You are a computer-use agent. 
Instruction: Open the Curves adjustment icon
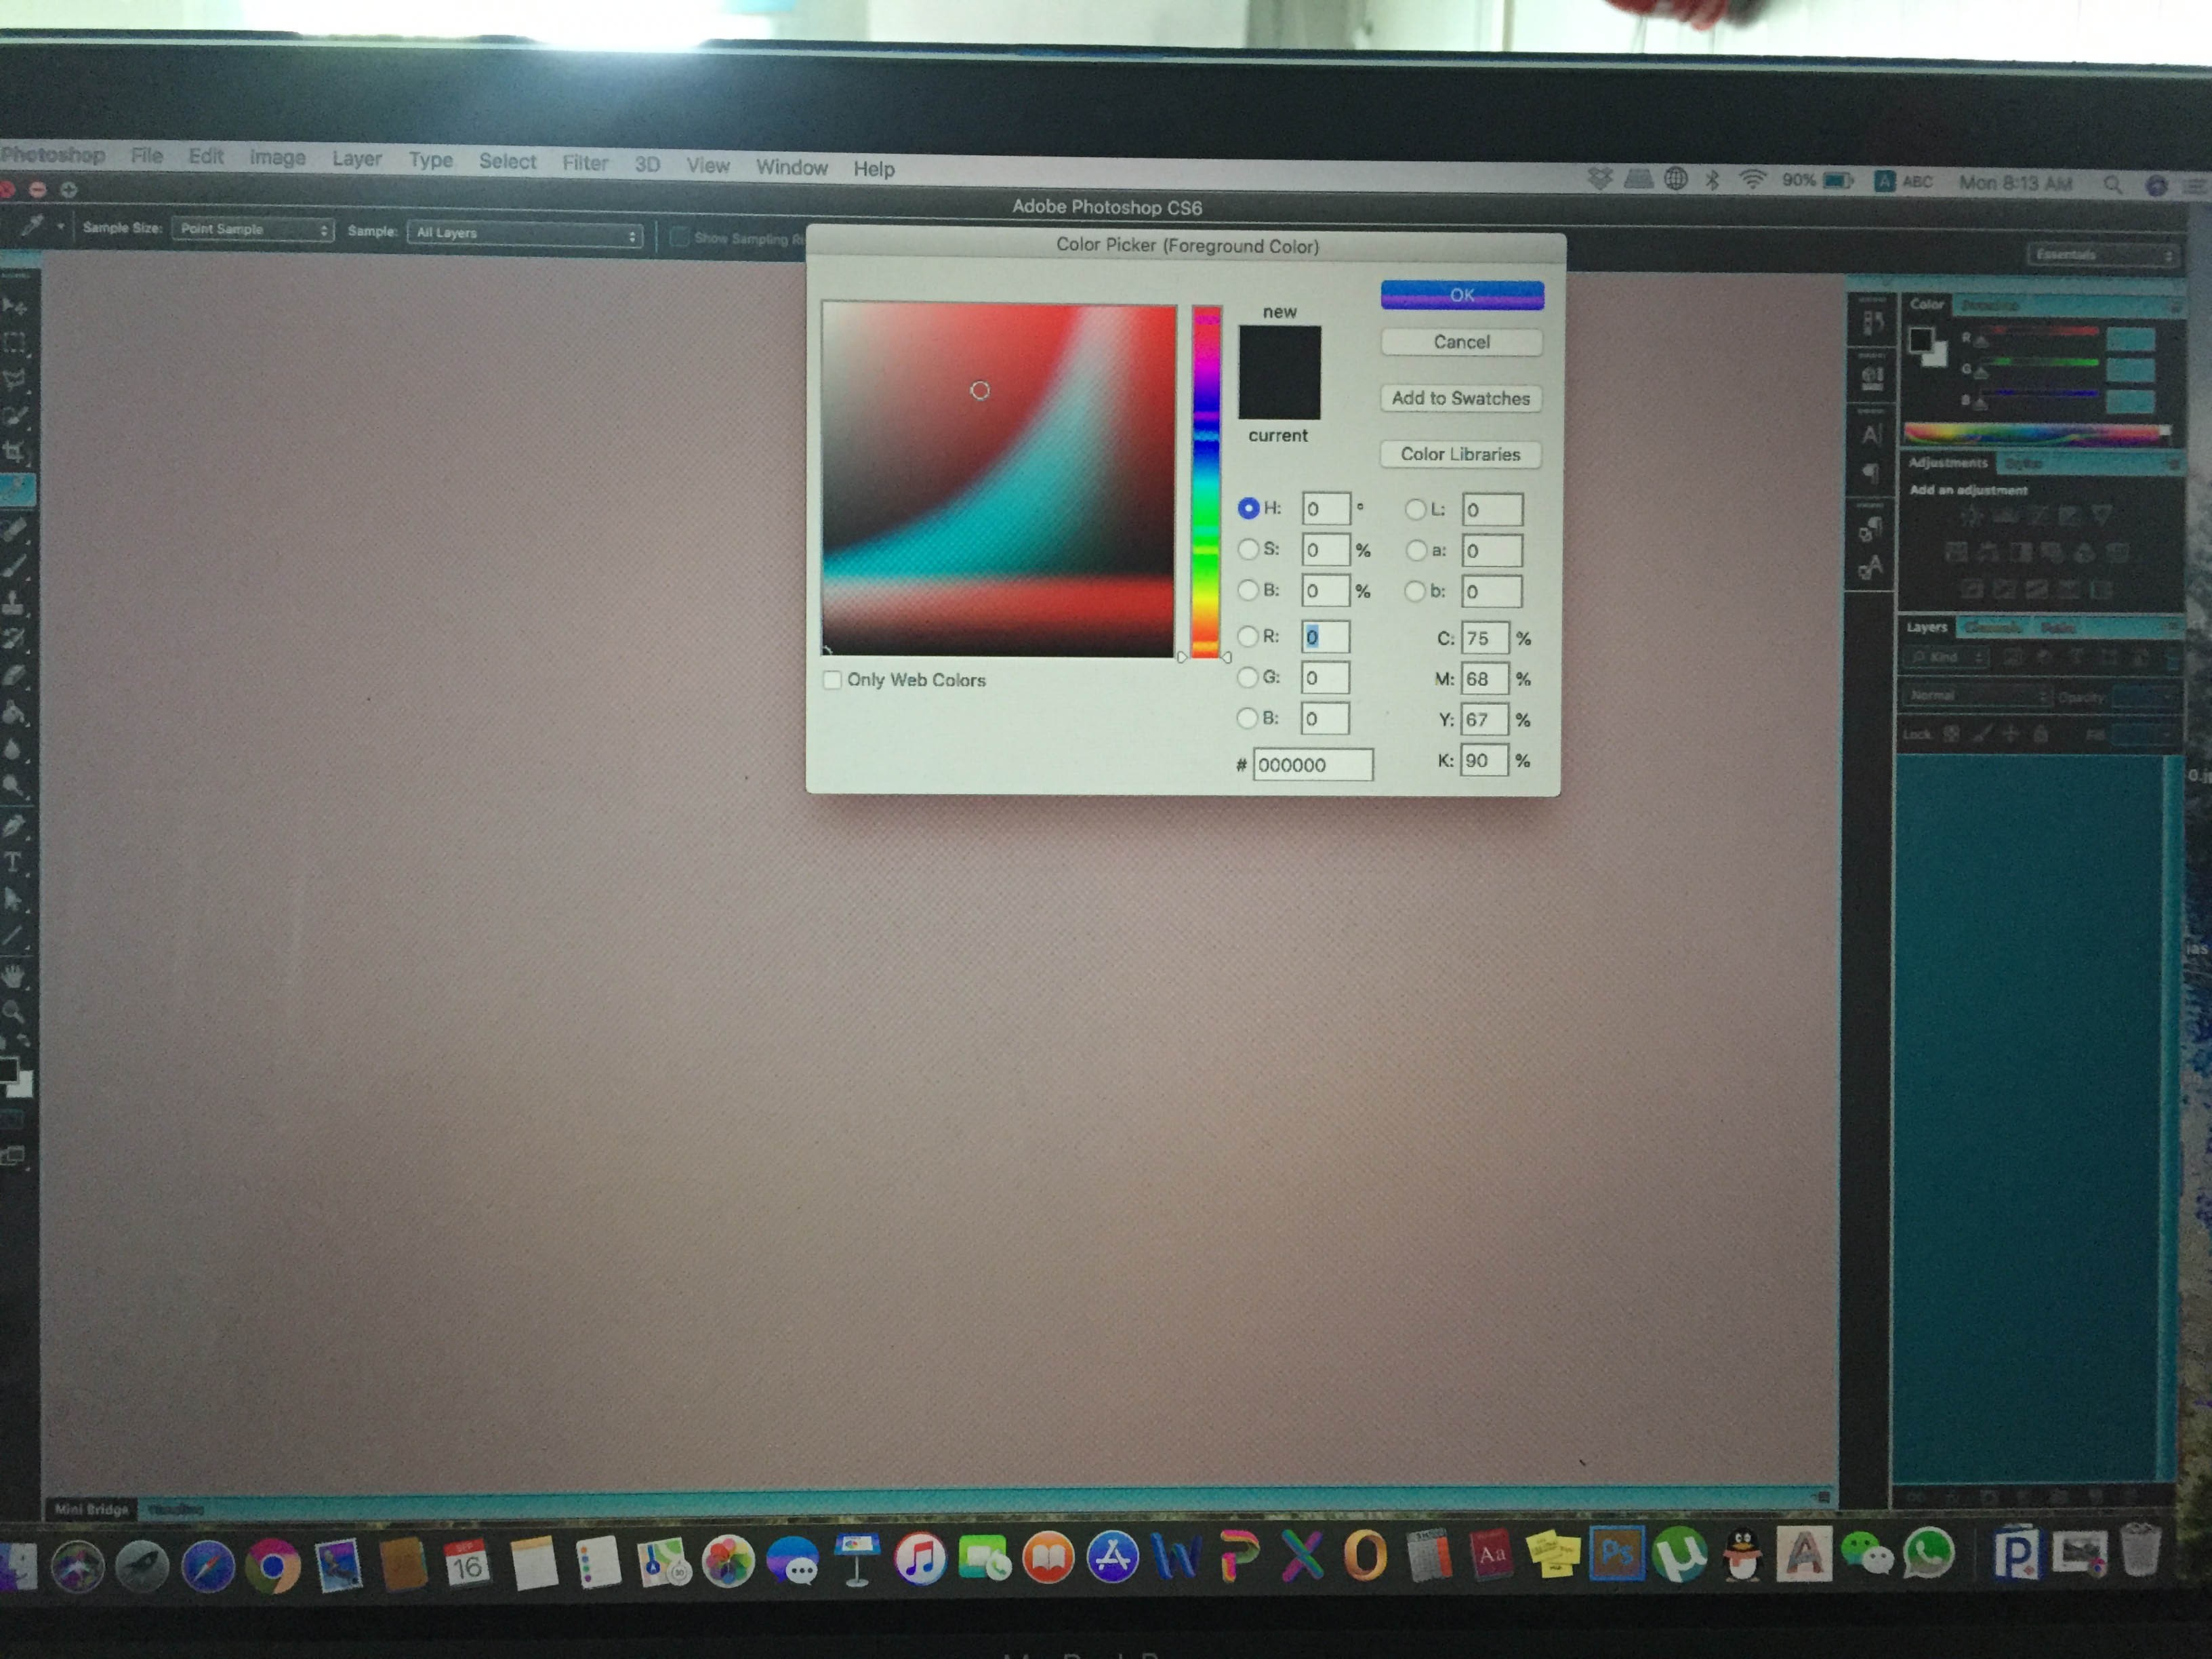click(x=2036, y=517)
